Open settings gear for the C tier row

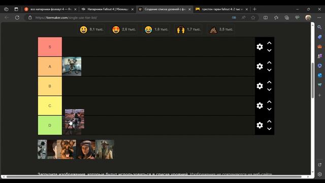pyautogui.click(x=259, y=106)
